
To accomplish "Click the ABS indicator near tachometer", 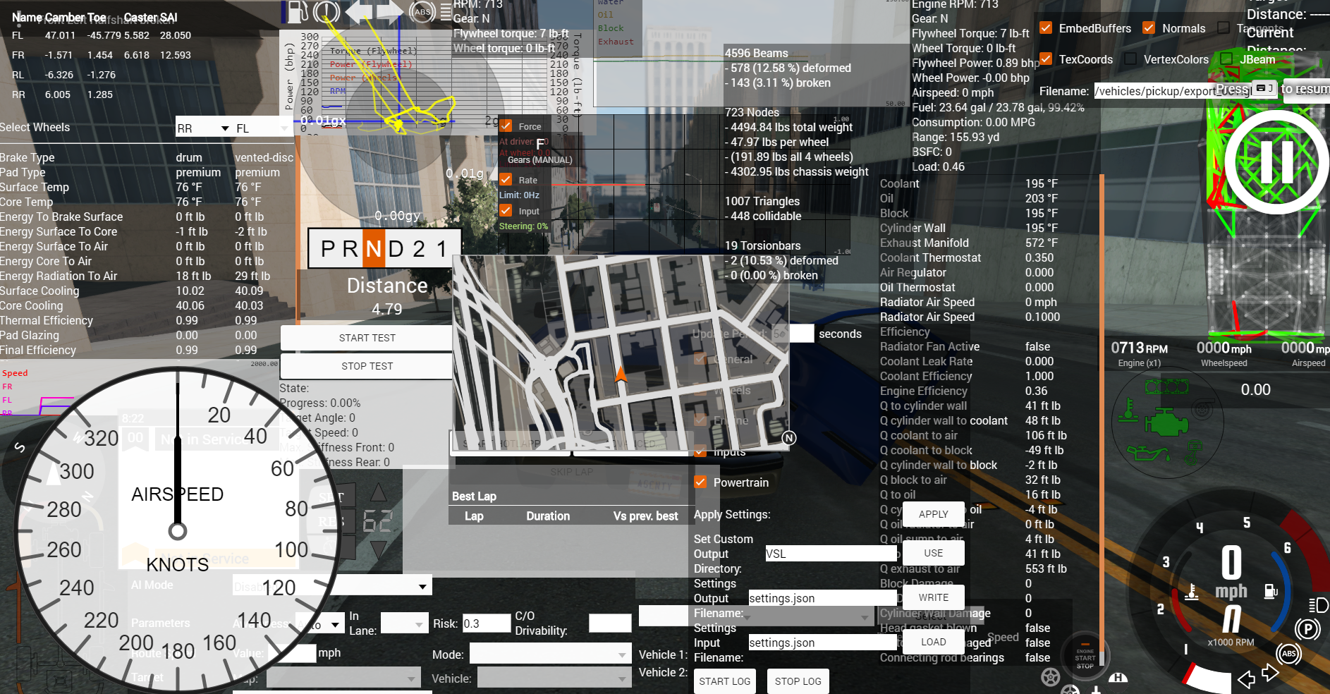I will coord(1288,653).
